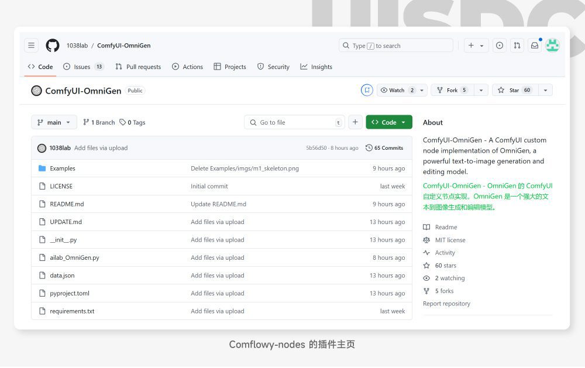Open the 65 Commits history link
Viewport: 585px width, 368px height.
384,148
